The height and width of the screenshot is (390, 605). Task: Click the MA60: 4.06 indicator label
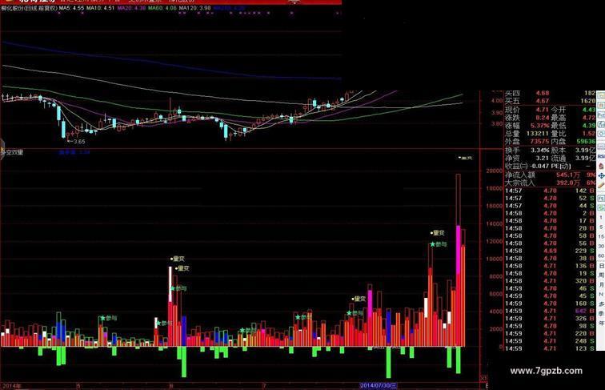(x=162, y=8)
